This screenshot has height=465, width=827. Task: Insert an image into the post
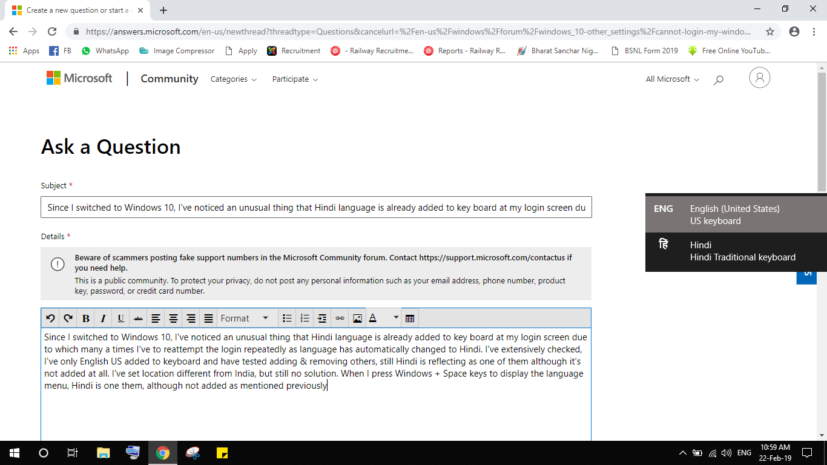click(357, 318)
